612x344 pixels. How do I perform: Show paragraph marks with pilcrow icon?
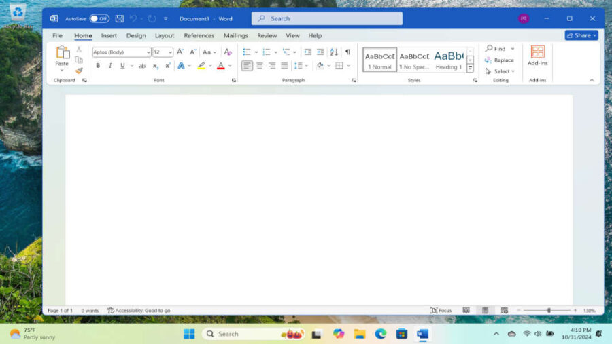[347, 52]
